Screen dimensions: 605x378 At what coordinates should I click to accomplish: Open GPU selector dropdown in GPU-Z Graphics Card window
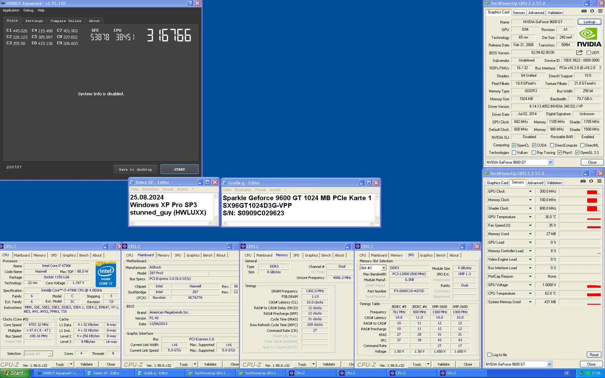550,162
